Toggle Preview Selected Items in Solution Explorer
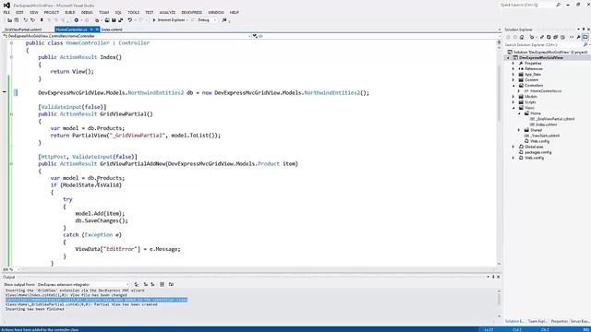 pos(585,37)
